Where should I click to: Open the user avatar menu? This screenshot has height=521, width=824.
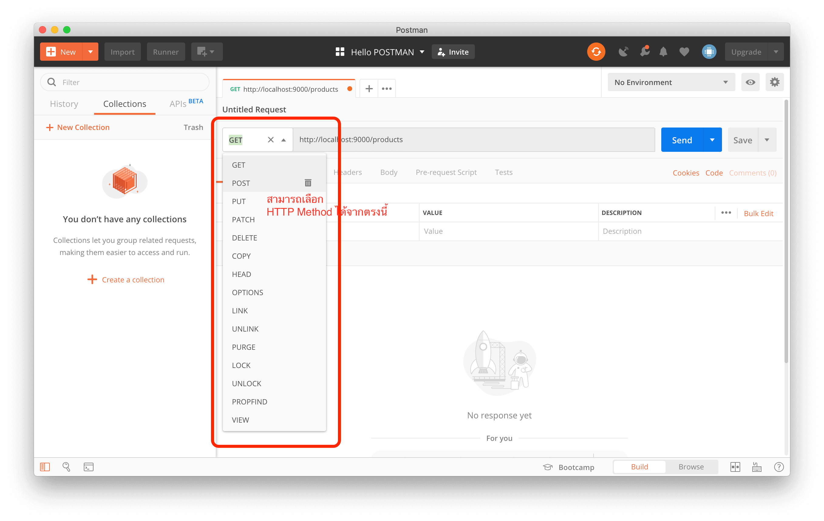click(709, 52)
